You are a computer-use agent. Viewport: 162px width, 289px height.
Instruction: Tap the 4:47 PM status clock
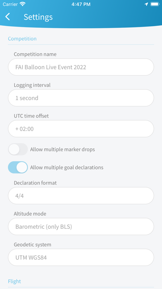(81, 4)
